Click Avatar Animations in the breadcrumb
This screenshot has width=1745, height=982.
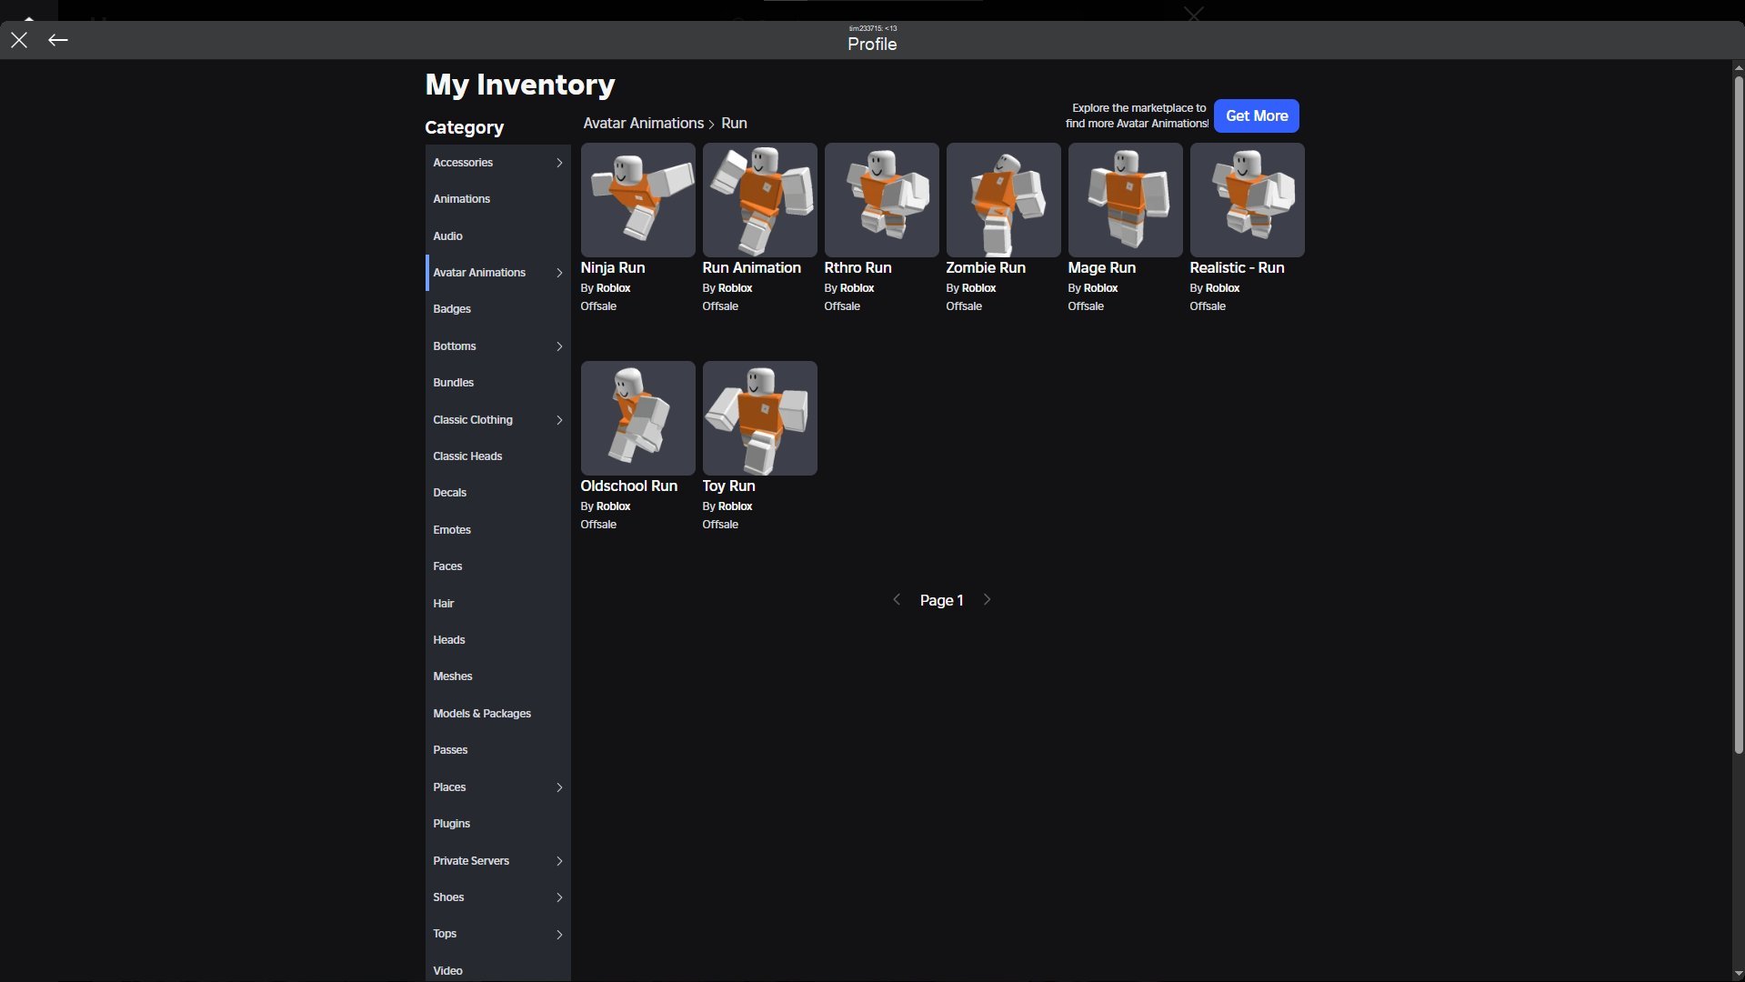643,124
